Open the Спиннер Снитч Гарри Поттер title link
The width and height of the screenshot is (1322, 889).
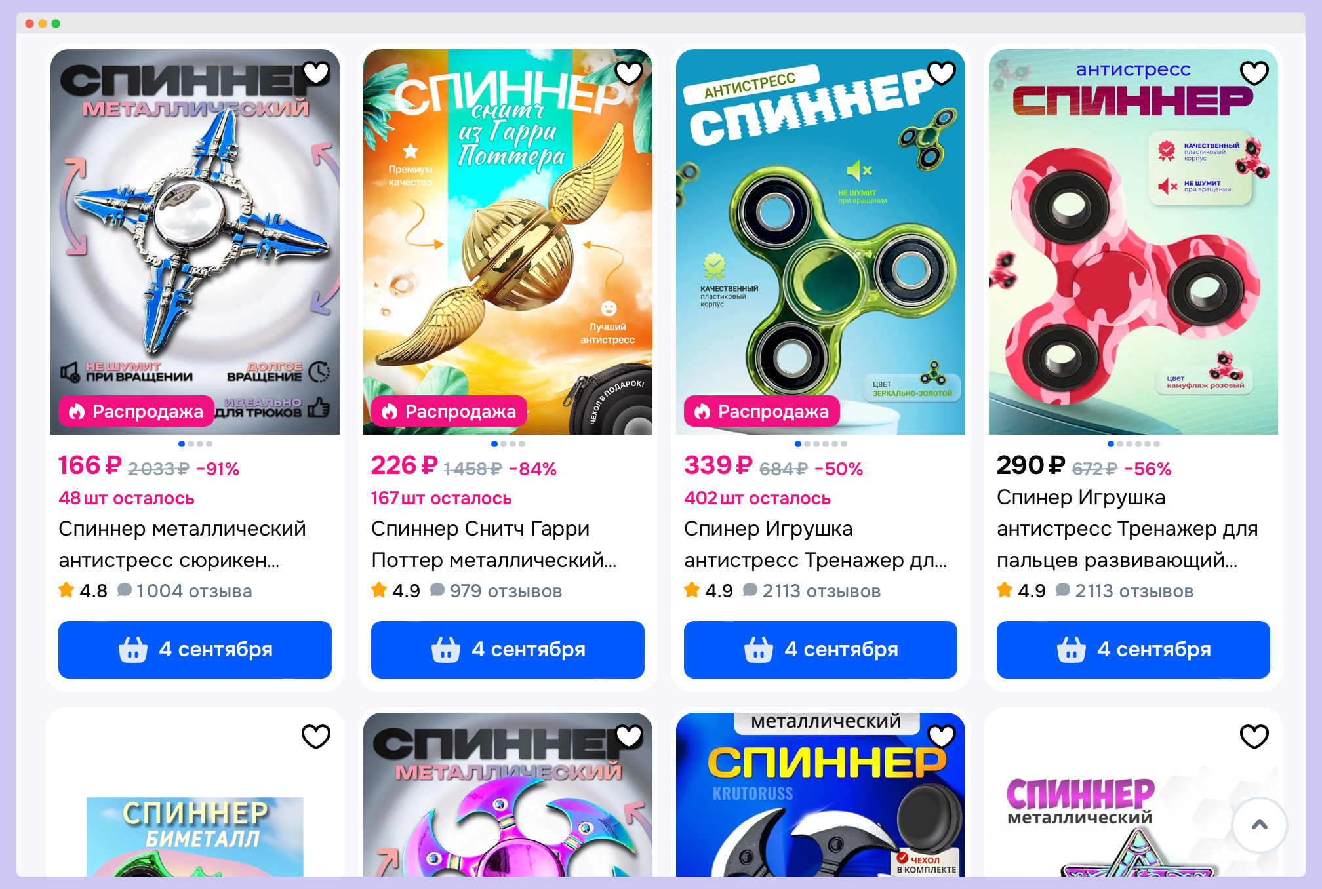click(x=494, y=544)
